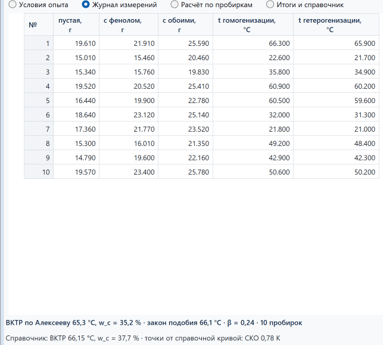Viewport: 383px width, 345px height.
Task: Click the cell with value 23.120
Action: point(129,115)
